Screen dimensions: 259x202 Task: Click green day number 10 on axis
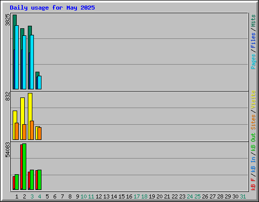point(83,196)
